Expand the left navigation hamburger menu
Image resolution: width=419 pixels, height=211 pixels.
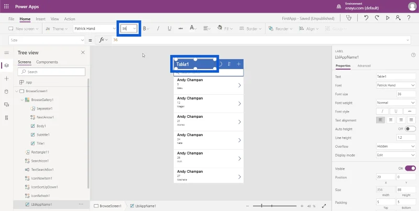(6, 52)
